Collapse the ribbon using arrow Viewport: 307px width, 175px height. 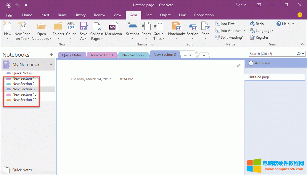pyautogui.click(x=302, y=44)
